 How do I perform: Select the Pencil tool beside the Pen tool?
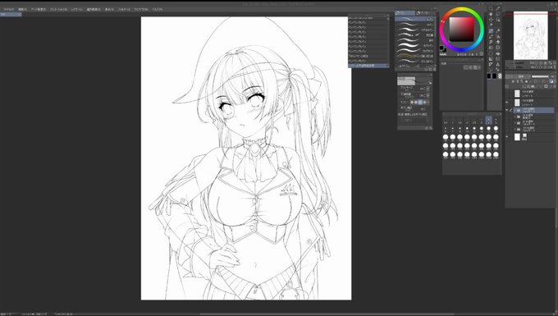click(498, 30)
